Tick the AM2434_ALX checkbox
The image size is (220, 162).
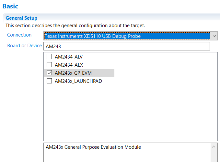click(x=49, y=65)
